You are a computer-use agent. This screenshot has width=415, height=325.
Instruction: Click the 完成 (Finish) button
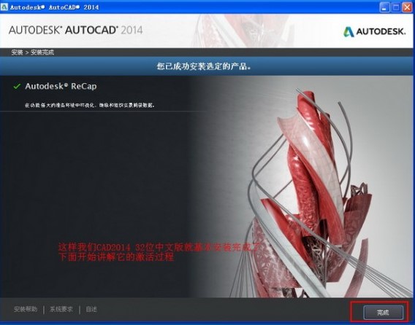(384, 313)
